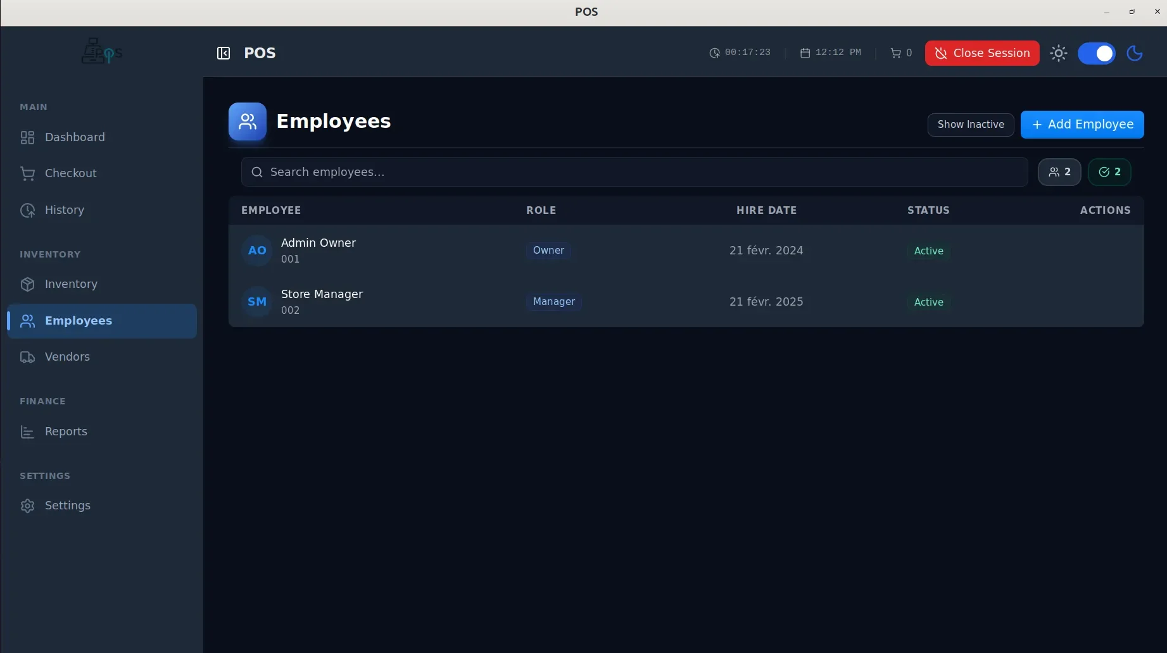Go to Checkout page
The height and width of the screenshot is (653, 1167).
102,173
